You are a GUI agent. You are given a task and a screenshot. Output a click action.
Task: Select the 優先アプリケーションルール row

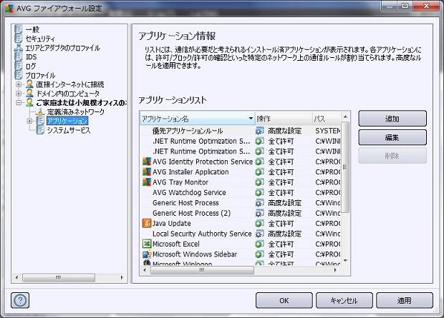pos(241,131)
